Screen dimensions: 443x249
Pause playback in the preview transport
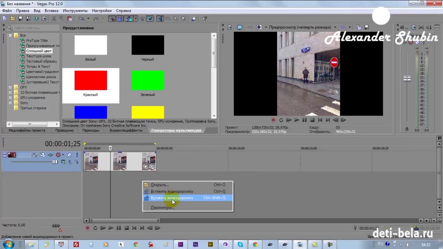click(x=305, y=120)
